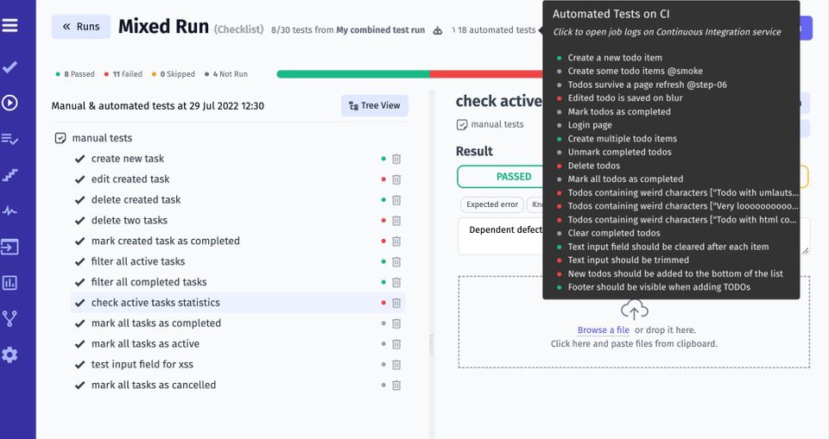Select 'check active tasks statistics' test
The height and width of the screenshot is (439, 829).
[x=155, y=303]
